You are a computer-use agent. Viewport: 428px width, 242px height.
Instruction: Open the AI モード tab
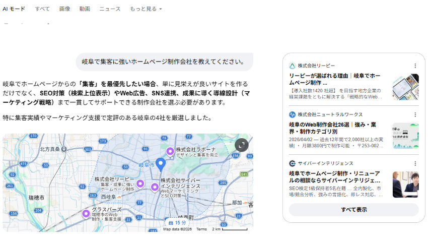point(14,9)
